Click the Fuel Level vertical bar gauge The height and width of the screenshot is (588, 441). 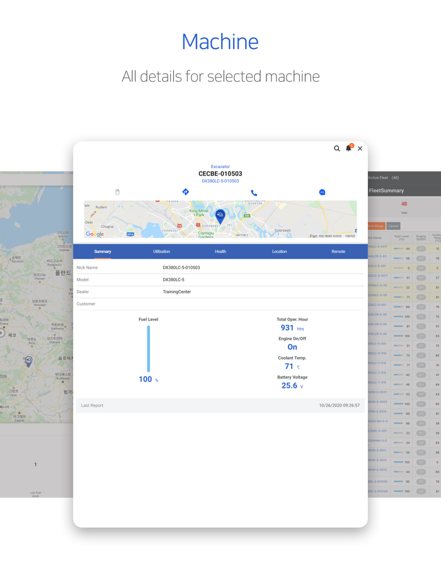coord(148,349)
